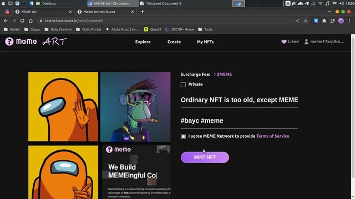This screenshot has height=199, width=355.
Task: Go forward in browser history
Action: click(14, 21)
